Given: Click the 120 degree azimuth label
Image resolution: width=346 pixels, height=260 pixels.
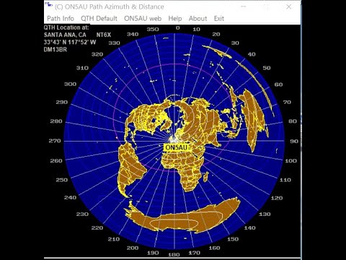Looking at the screenshot, I should [277, 198].
